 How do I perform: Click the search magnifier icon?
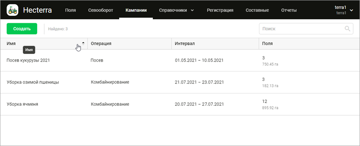coord(348,29)
